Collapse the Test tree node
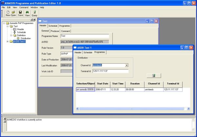The width and height of the screenshot is (197, 137). coord(8,26)
